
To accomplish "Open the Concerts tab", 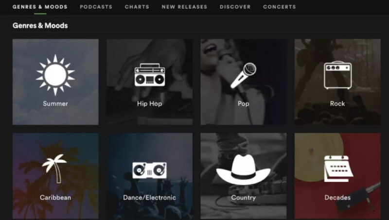I will 280,7.
